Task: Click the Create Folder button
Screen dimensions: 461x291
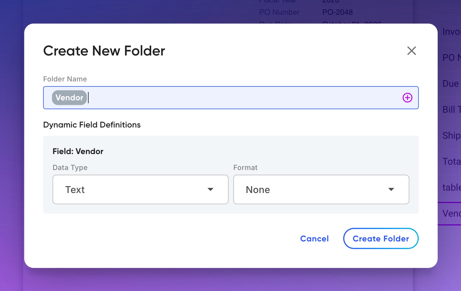Action: pos(381,238)
